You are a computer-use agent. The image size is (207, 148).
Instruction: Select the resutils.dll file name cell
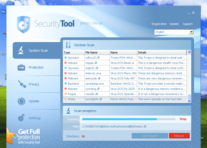click(97, 94)
